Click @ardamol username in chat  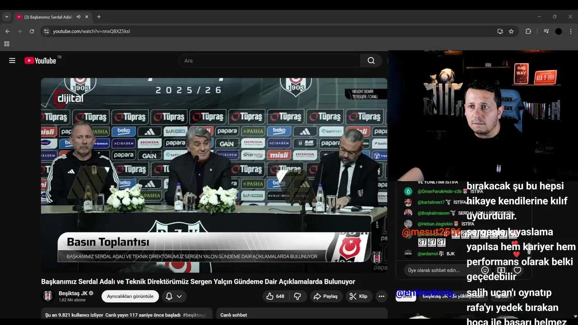click(x=428, y=254)
